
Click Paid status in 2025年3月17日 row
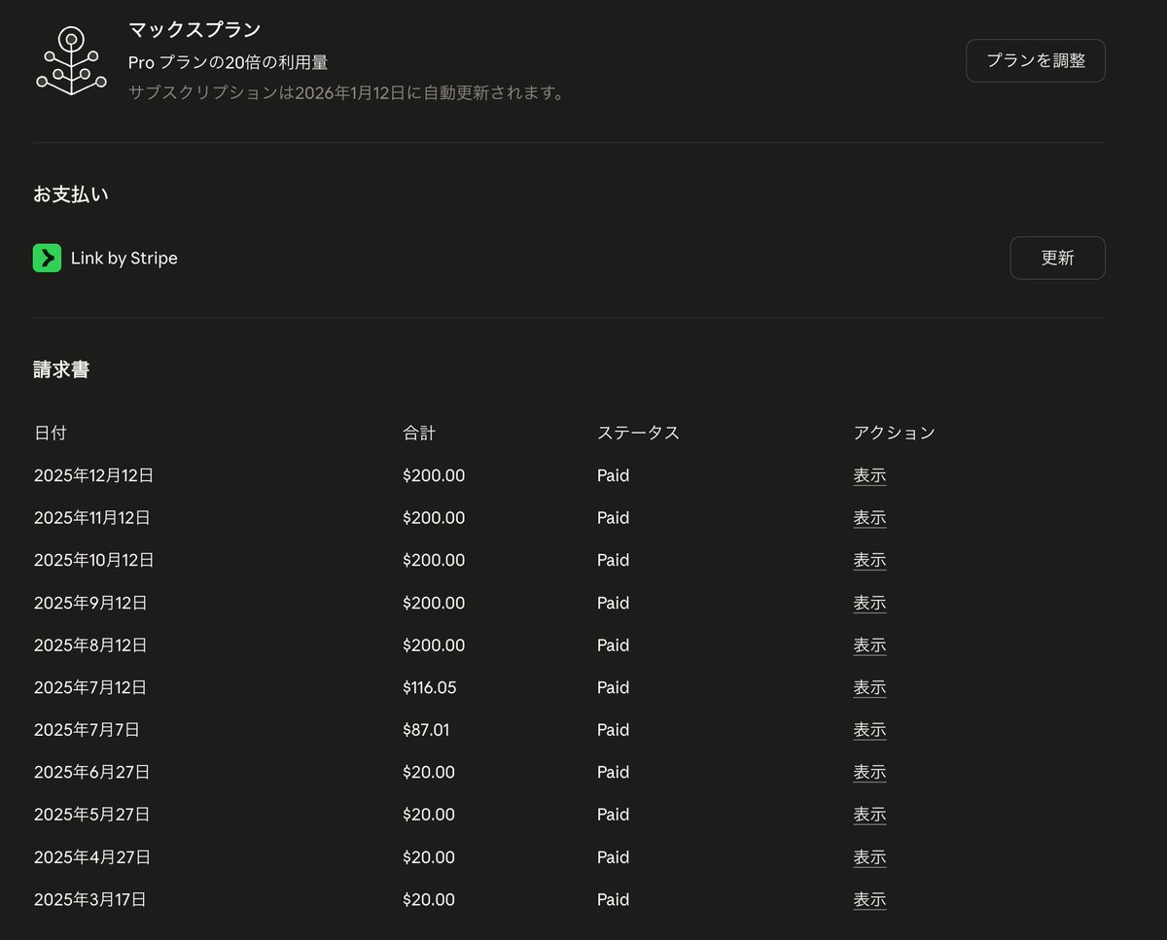coord(614,900)
